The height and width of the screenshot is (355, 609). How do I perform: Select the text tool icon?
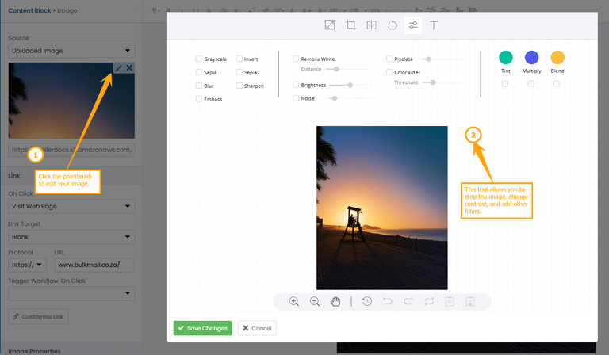coord(434,25)
